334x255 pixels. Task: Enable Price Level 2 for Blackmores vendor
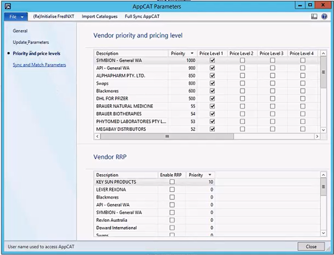click(242, 91)
